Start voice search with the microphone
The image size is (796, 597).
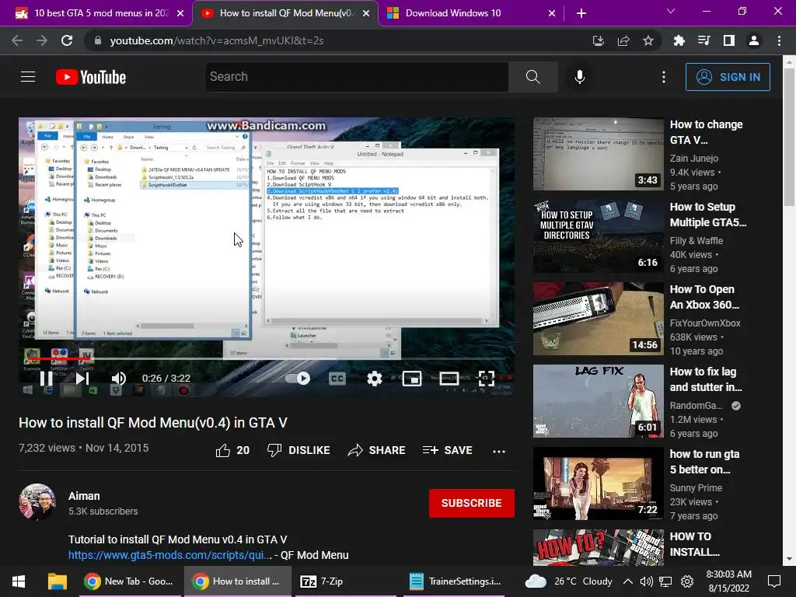tap(579, 77)
